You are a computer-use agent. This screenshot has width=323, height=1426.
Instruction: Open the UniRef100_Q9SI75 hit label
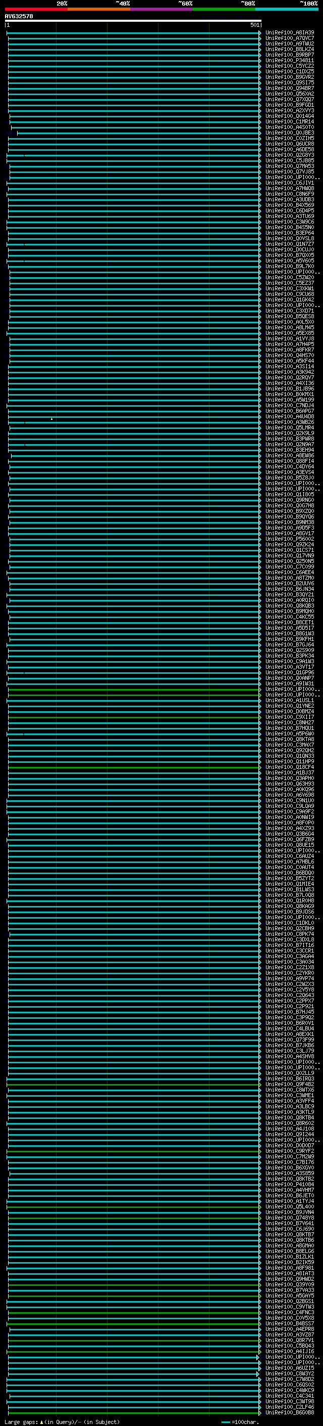289,83
